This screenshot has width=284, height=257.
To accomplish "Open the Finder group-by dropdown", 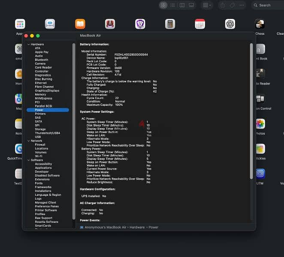I will pos(207,5).
